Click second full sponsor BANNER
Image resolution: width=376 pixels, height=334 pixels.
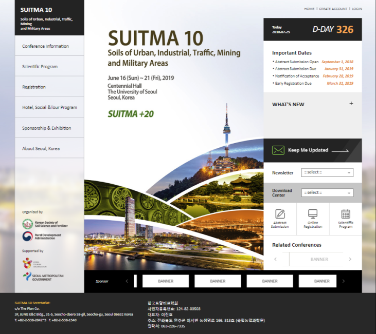pos(218,281)
